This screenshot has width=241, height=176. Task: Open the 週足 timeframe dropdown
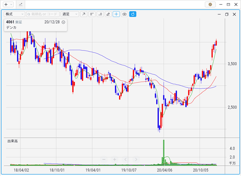[x=70, y=14]
